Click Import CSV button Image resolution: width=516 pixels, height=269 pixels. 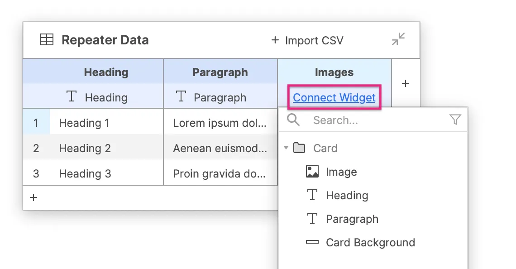(x=307, y=40)
